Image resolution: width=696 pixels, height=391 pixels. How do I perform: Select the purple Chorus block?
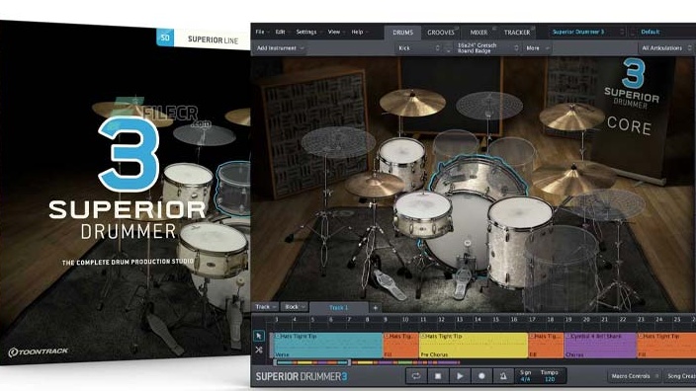[x=600, y=346]
